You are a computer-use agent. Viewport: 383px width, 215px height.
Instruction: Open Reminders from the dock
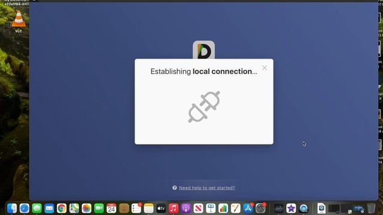[136, 208]
